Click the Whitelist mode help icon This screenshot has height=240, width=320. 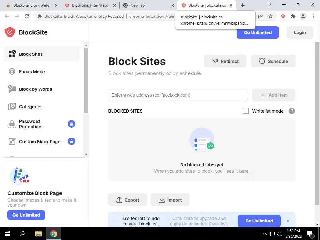(x=292, y=111)
